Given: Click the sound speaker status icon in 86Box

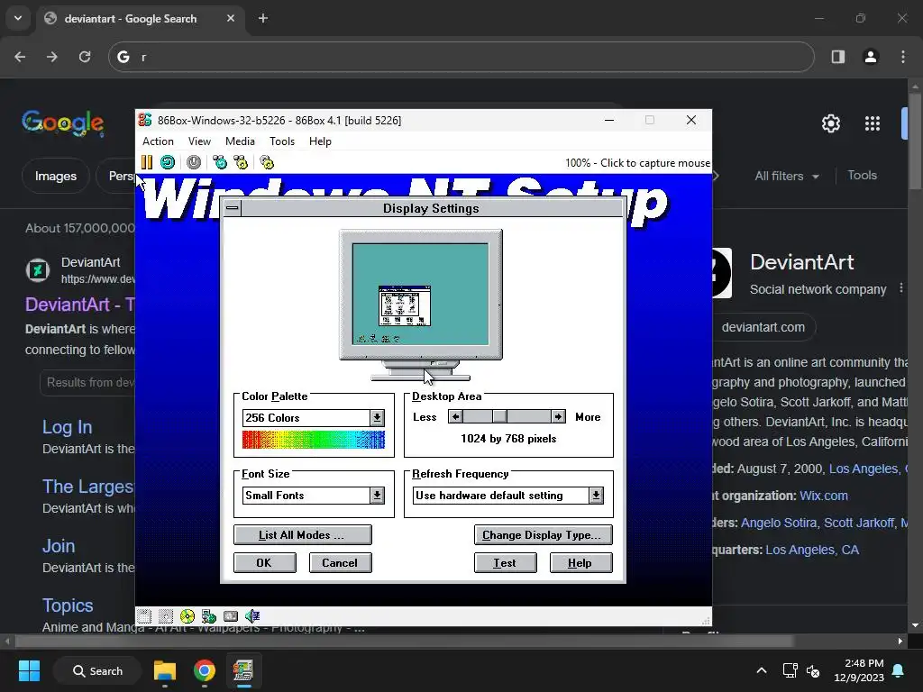Looking at the screenshot, I should coord(252,616).
